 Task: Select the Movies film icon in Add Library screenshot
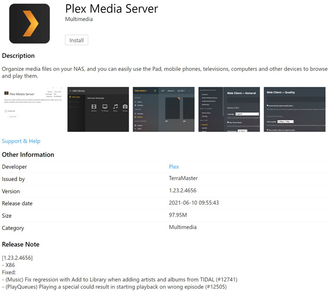94,107
